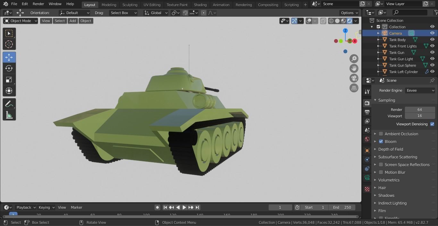This screenshot has width=438, height=226.
Task: Hide Tank Gun in viewport
Action: (x=432, y=53)
